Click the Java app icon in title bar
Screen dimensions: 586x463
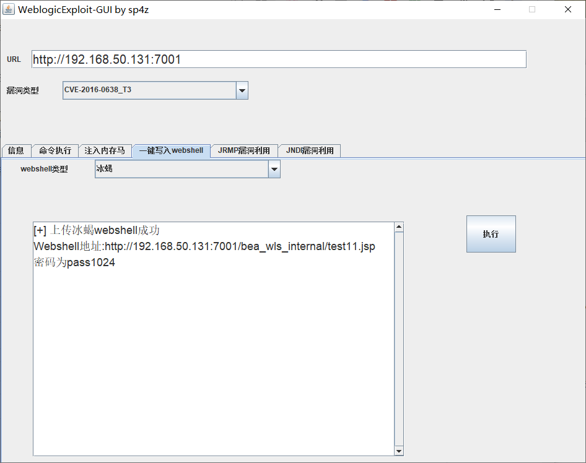8,9
